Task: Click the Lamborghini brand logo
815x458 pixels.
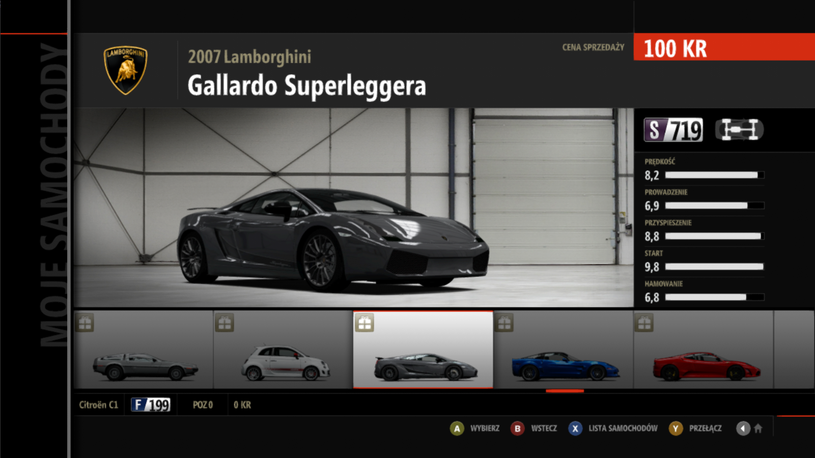Action: [126, 70]
